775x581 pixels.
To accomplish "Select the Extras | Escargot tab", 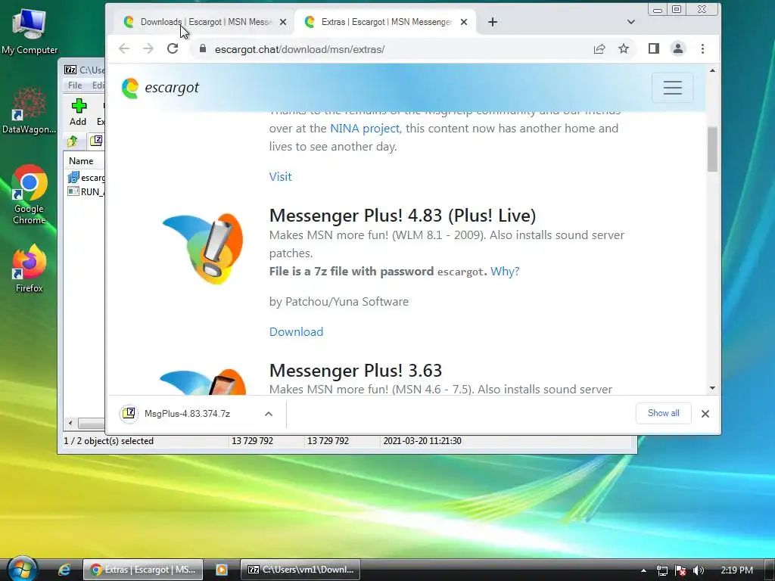I will [385, 22].
